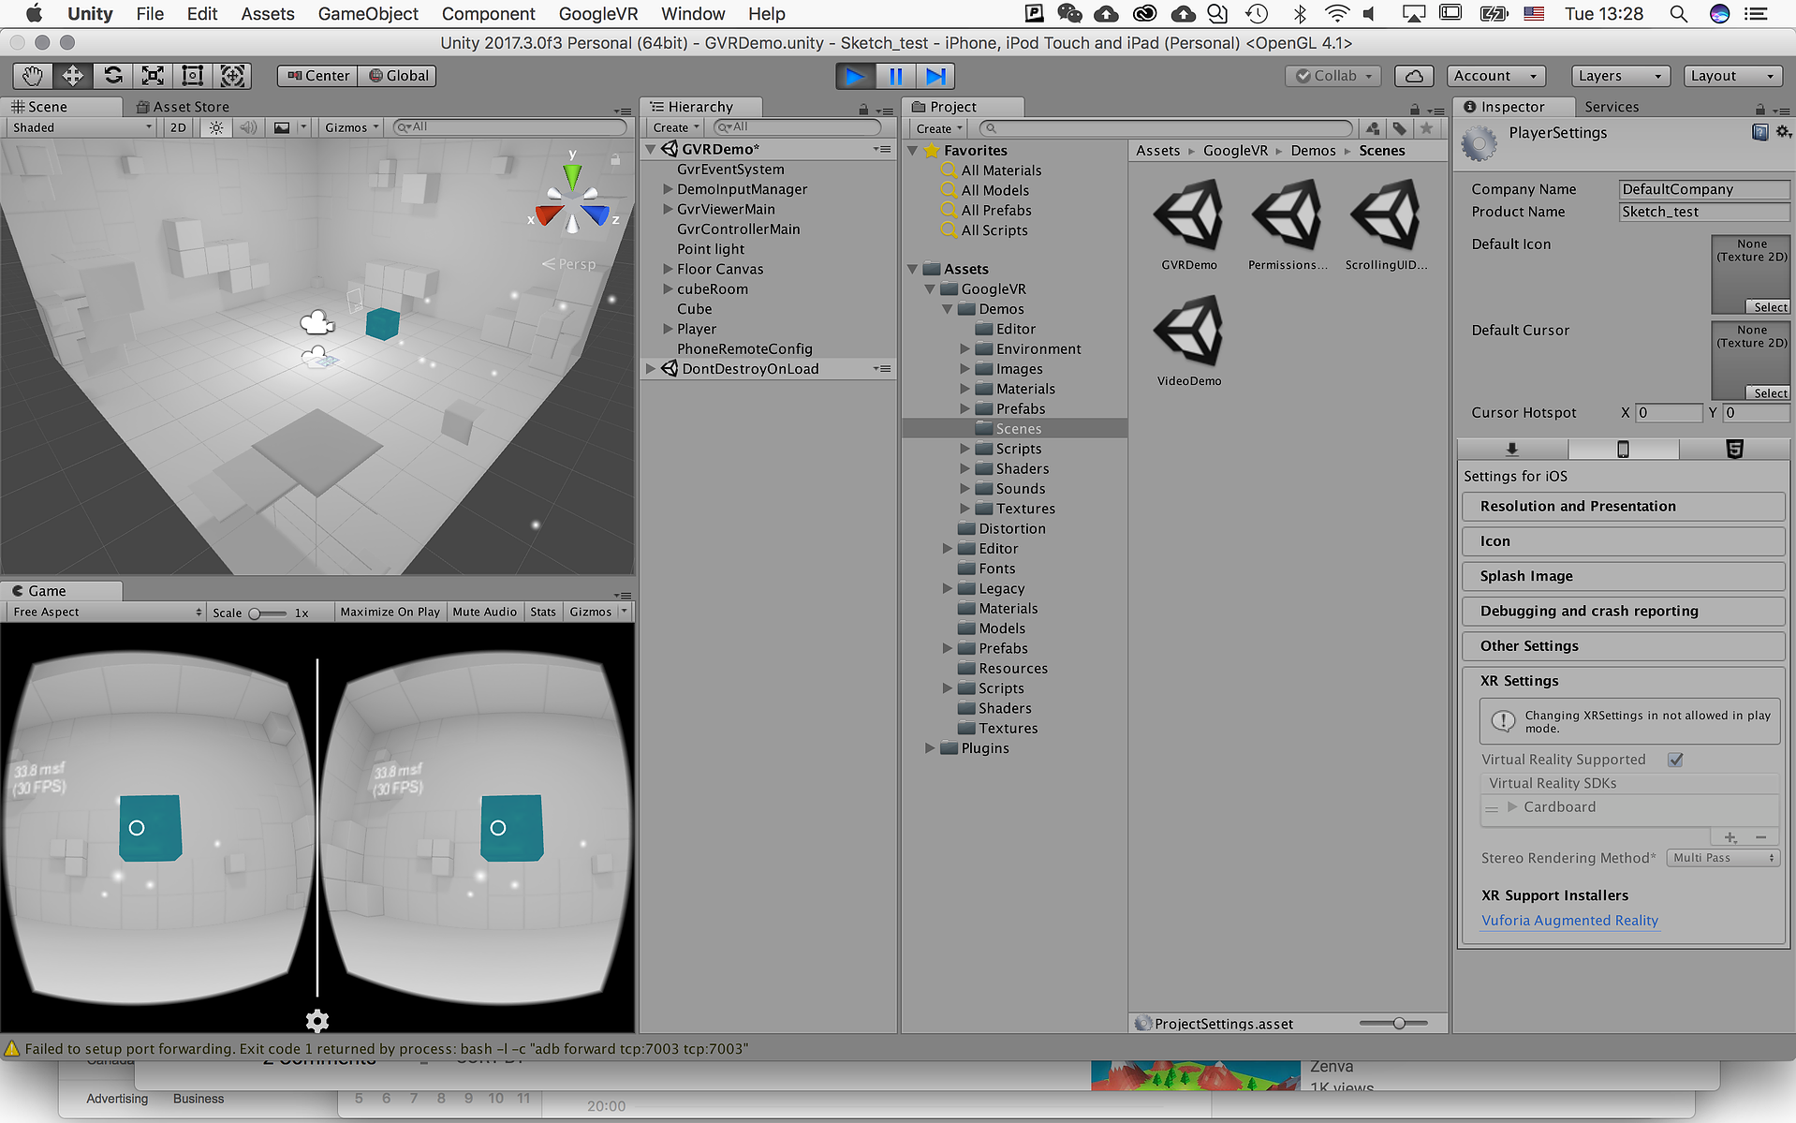Click the VR settings gear in Game view

(x=317, y=1020)
